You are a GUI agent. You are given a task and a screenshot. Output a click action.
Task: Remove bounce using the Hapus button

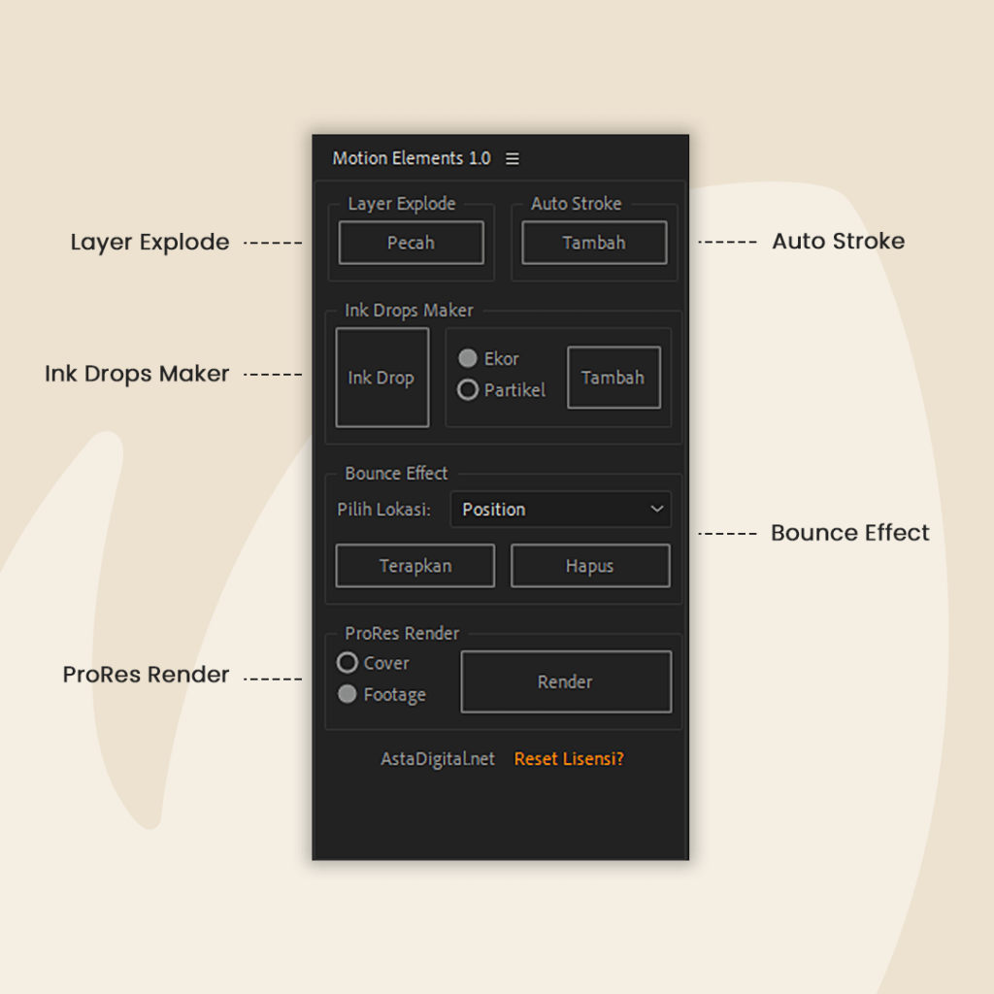tap(590, 566)
